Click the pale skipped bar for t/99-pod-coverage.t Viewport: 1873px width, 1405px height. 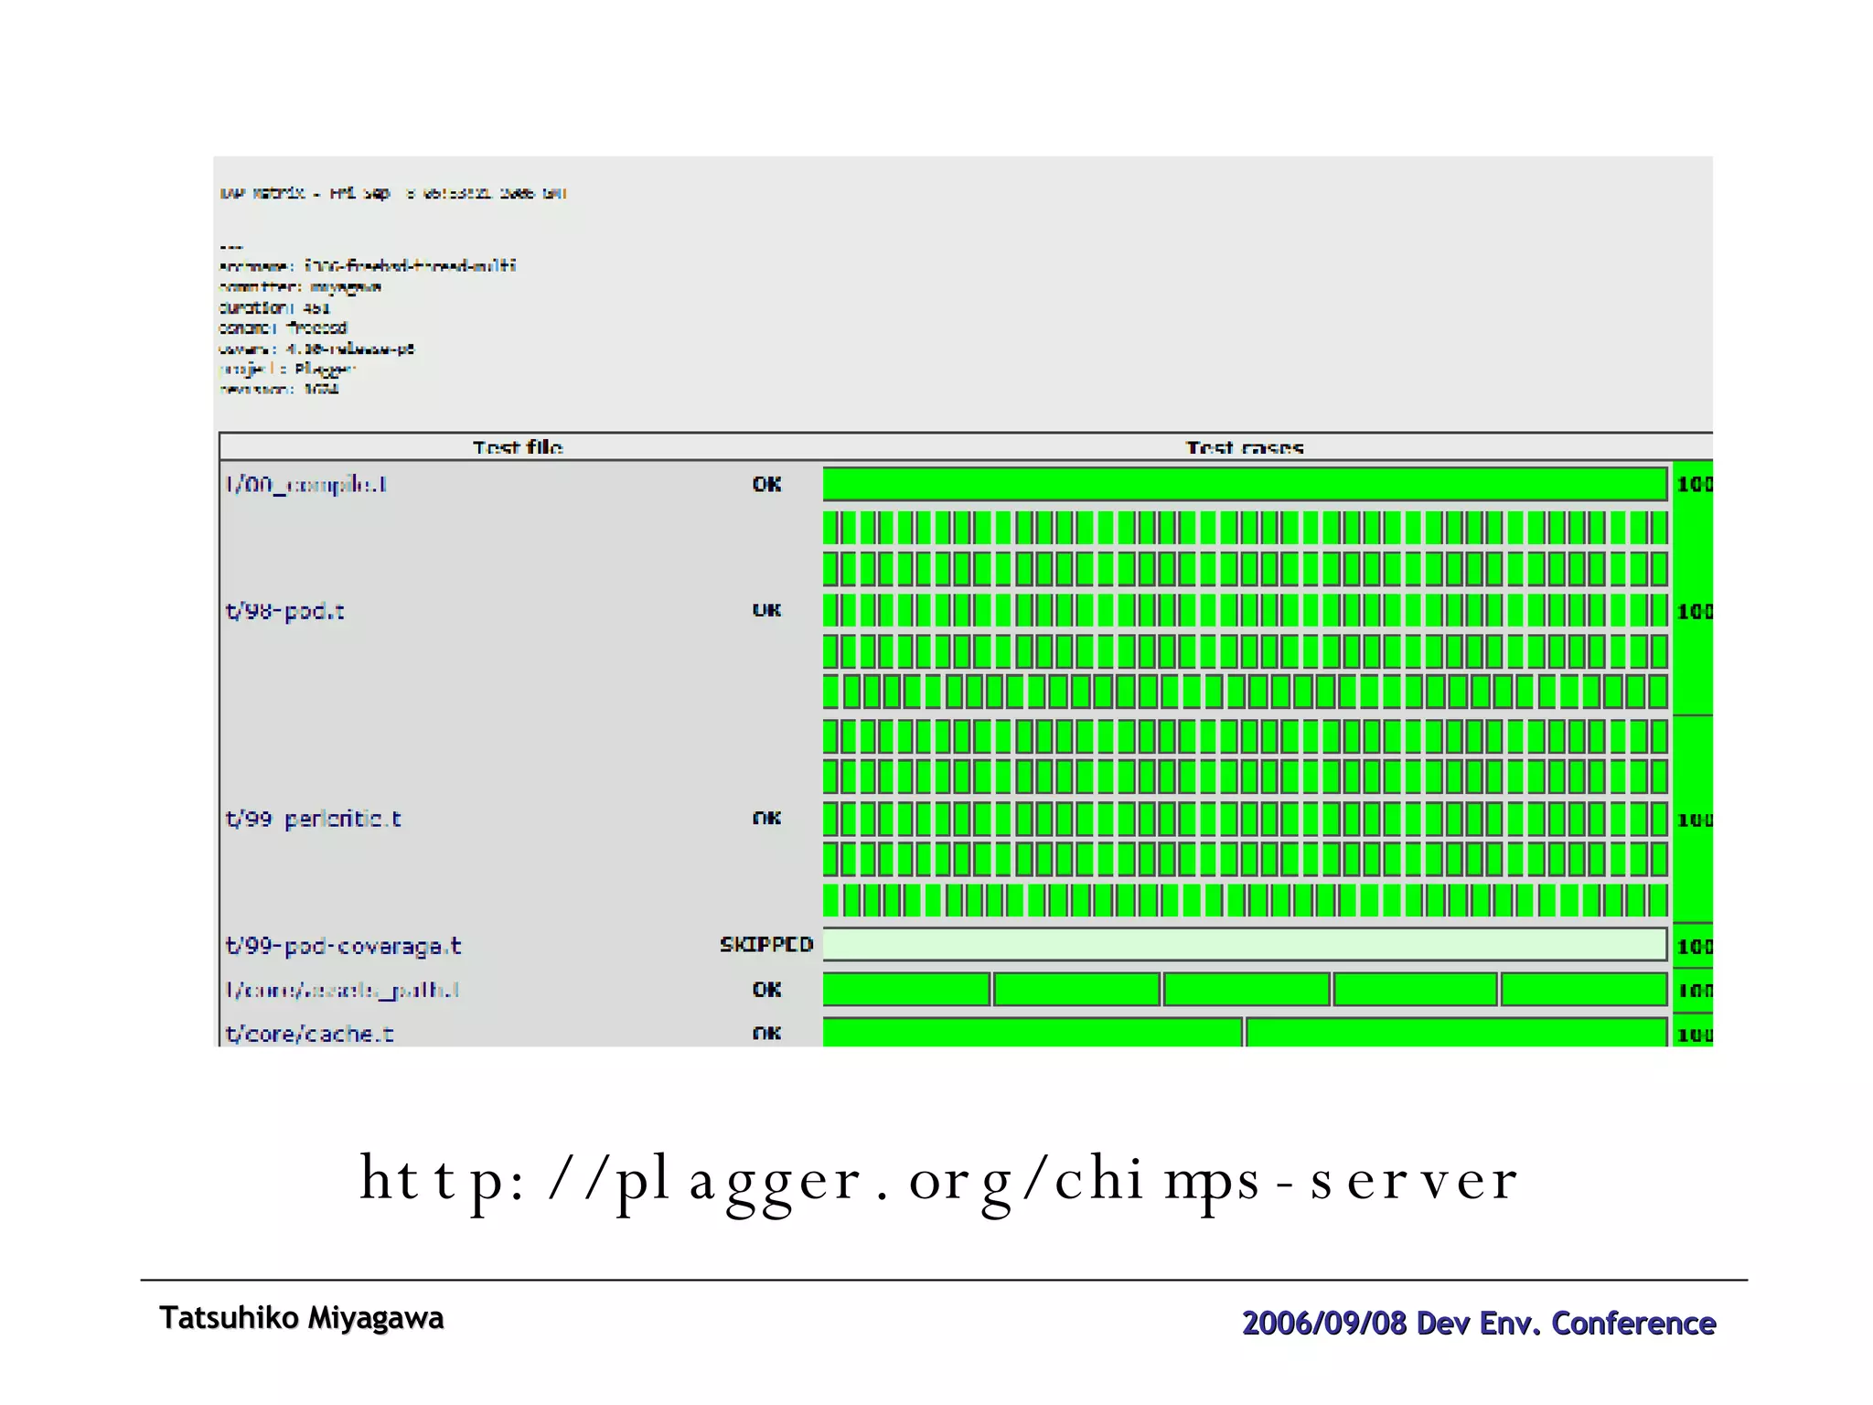1245,945
